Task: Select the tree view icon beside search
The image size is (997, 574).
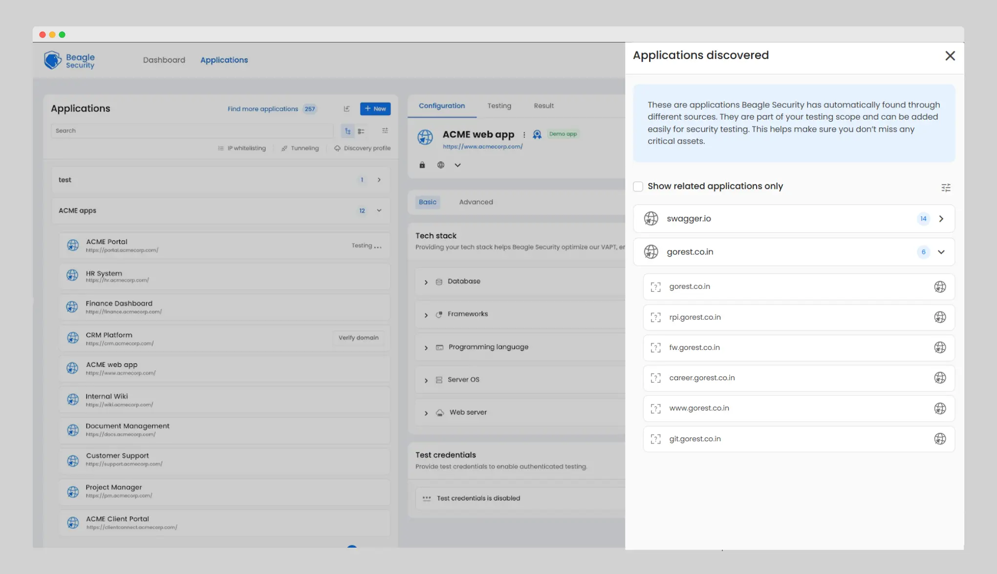Action: click(347, 131)
